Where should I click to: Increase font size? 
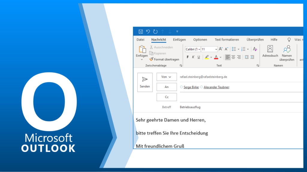coord(221,49)
